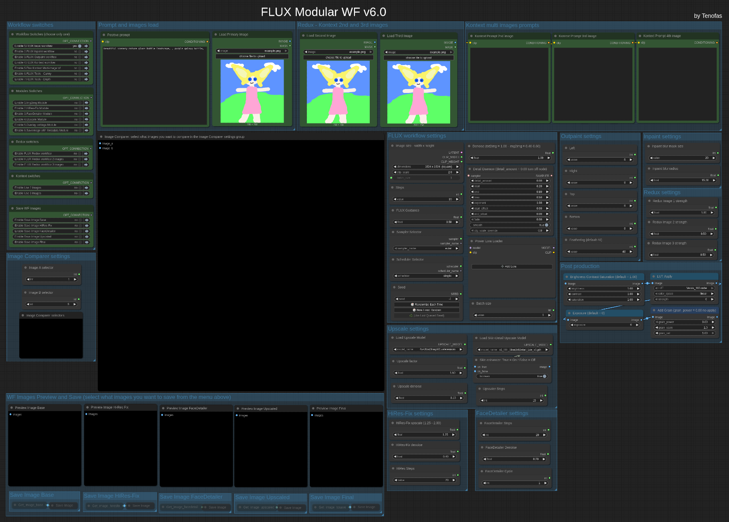
Task: Toggle Enable Use 3 images switch
Action: point(80,193)
